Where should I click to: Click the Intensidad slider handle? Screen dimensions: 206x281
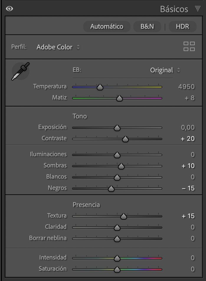coord(117,258)
